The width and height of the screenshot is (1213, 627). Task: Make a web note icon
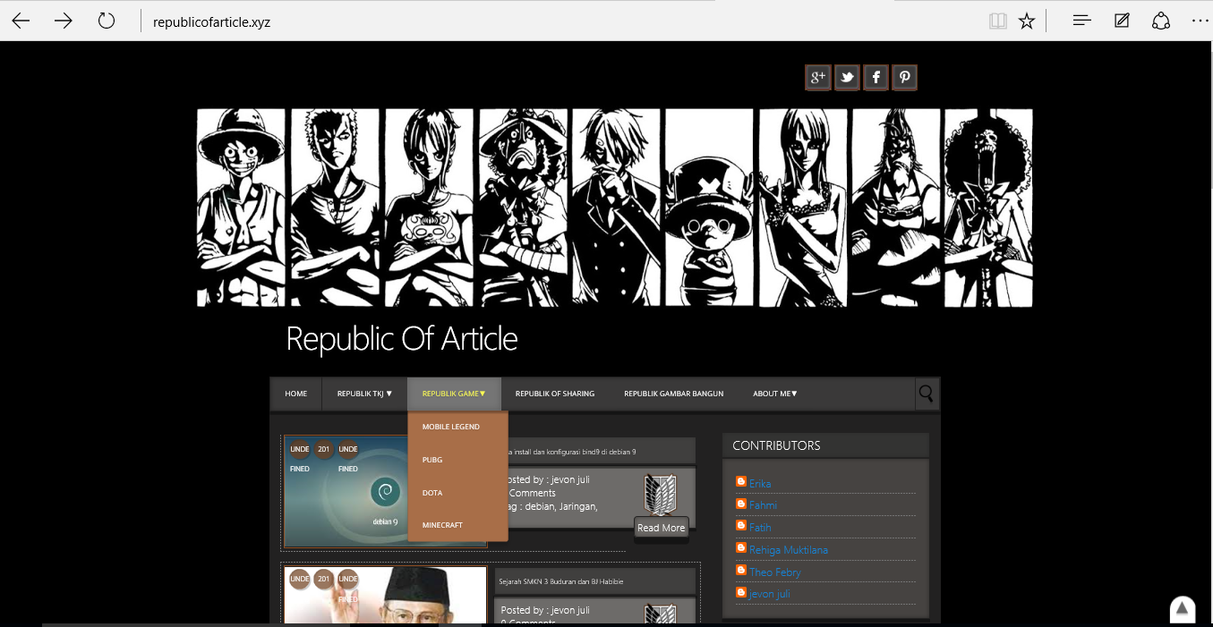(1122, 21)
